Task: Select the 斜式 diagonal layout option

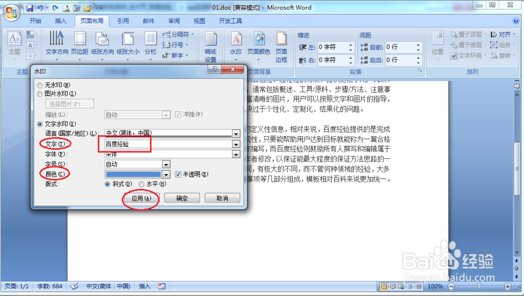Action: 107,184
